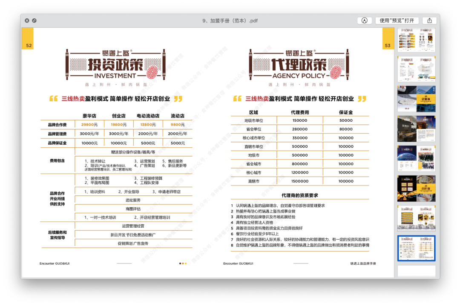Image resolution: width=460 pixels, height=306 pixels.
Task: Select the blue-highlighted current page thumbnail
Action: click(x=416, y=248)
